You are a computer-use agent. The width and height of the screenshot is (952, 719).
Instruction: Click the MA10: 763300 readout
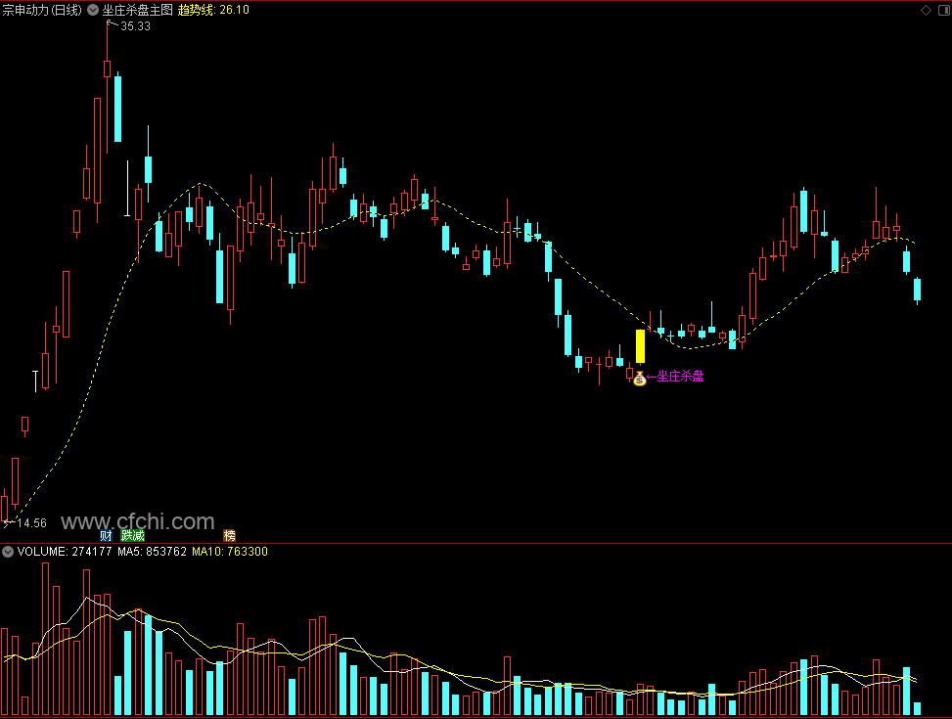(230, 552)
